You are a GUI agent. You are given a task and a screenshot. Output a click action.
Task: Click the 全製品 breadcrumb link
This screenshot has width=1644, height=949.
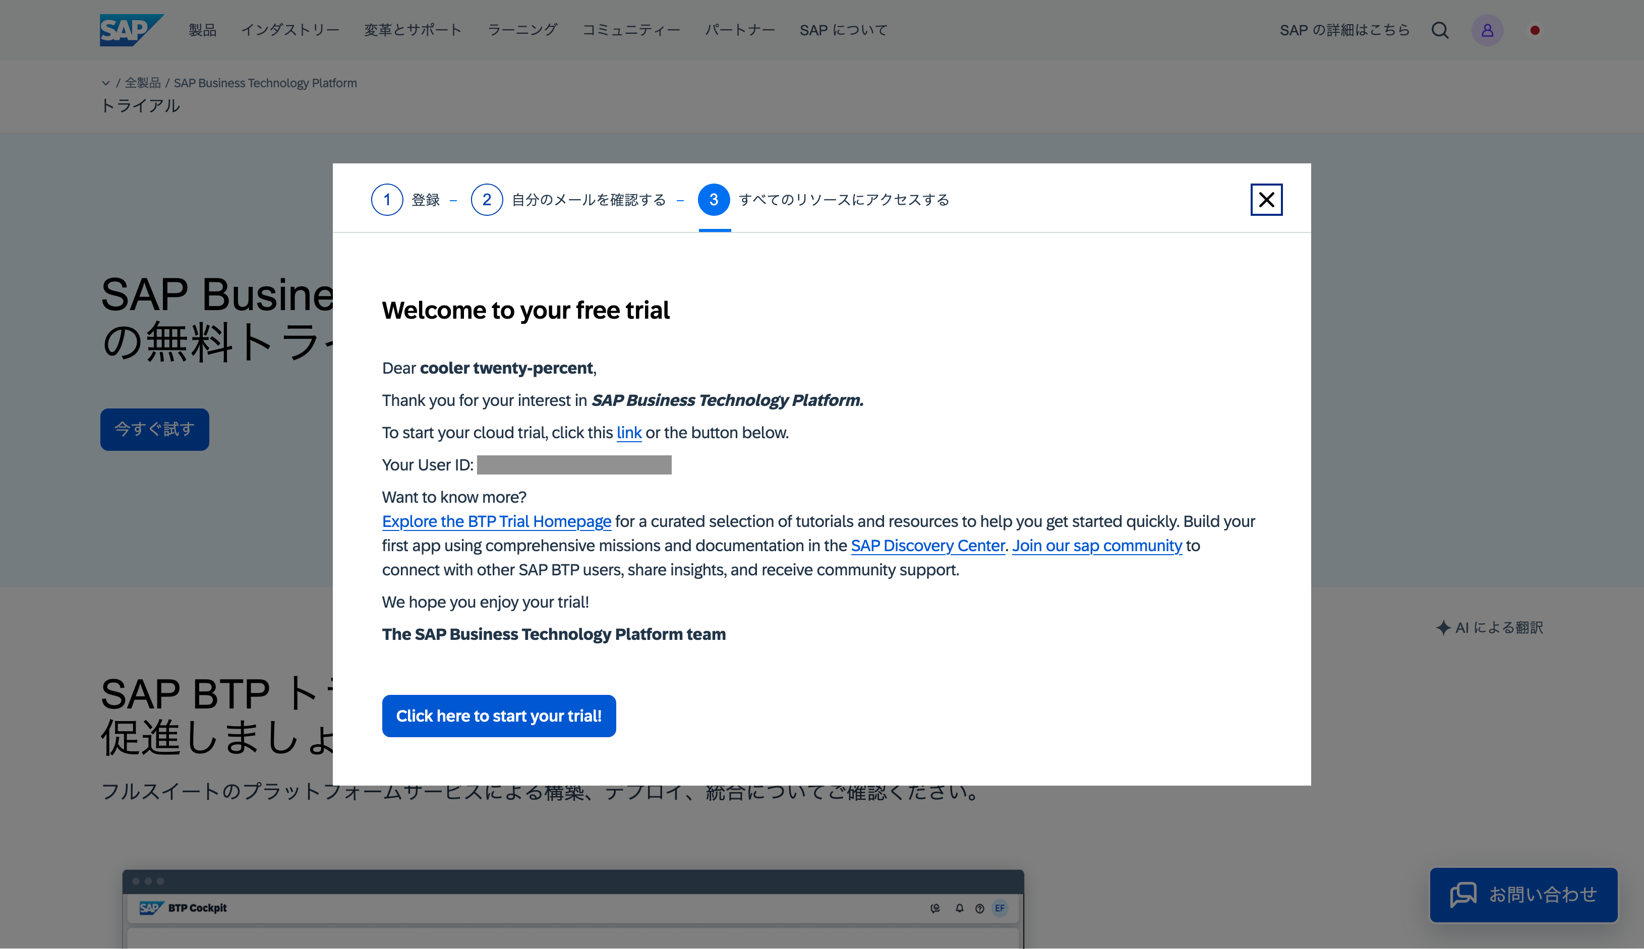point(142,83)
